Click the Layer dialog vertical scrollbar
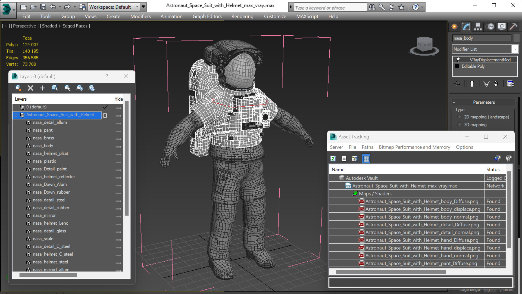 (127, 159)
